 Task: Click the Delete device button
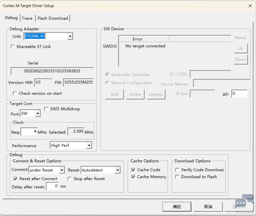coord(135,94)
